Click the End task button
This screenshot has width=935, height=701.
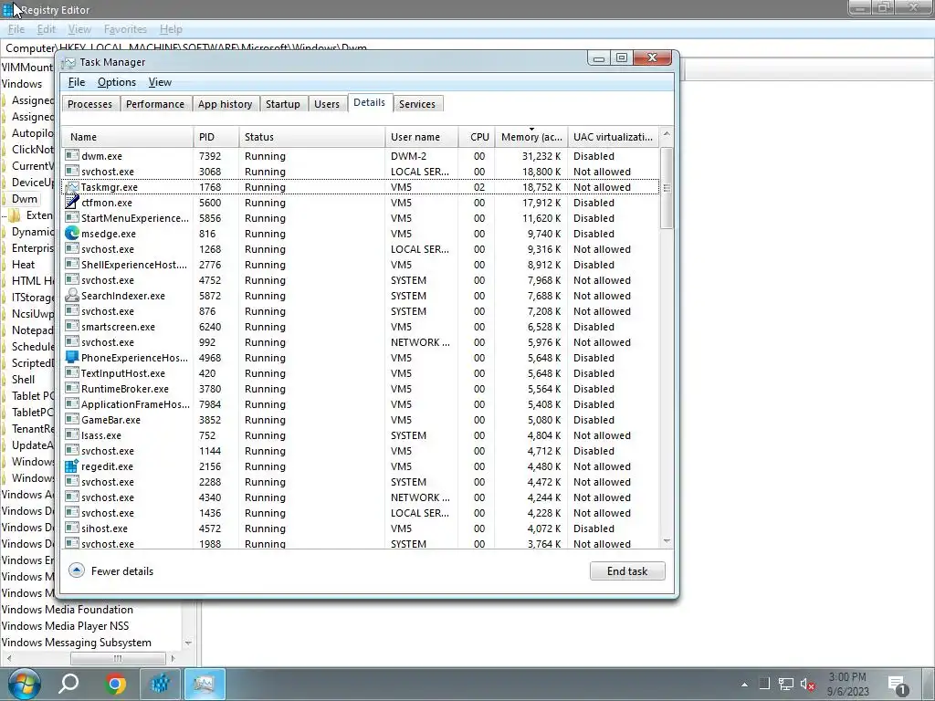click(x=627, y=571)
